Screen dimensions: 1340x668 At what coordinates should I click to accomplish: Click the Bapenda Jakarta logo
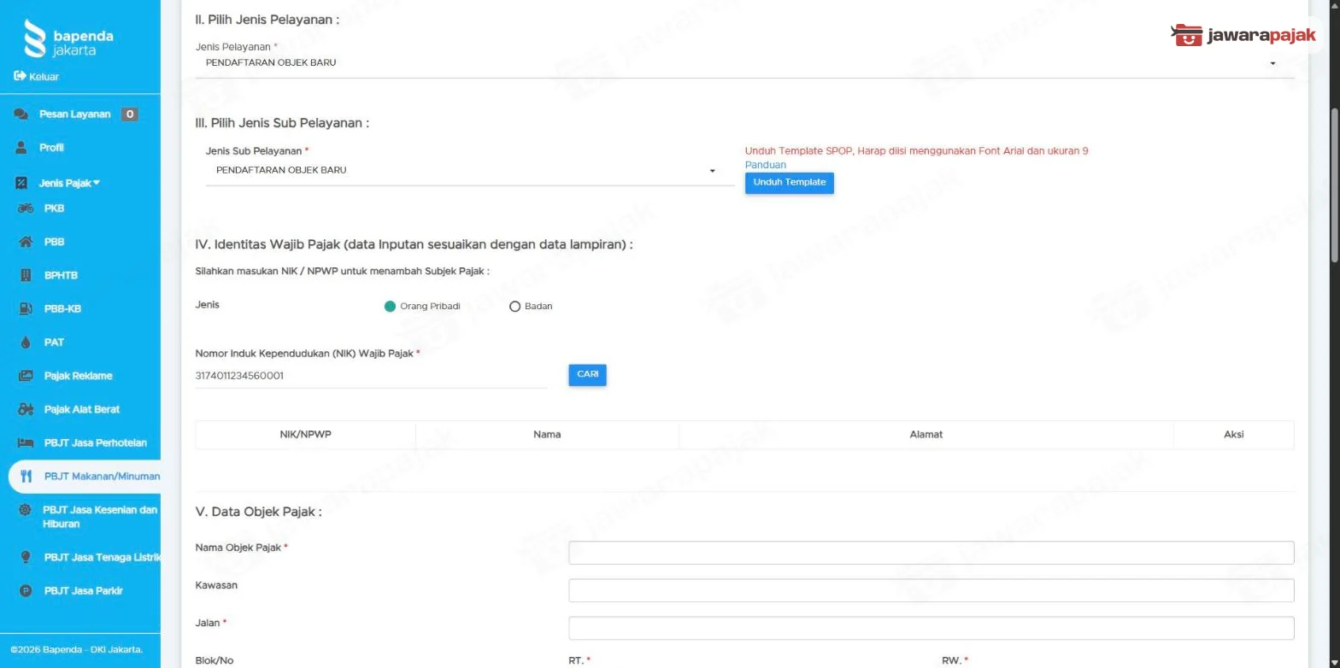pos(68,39)
